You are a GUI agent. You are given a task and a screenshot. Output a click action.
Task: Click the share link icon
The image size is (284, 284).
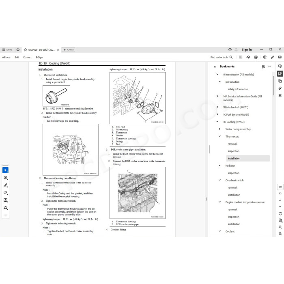tap(272, 57)
